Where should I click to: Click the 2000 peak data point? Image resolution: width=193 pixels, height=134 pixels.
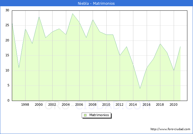[x=39, y=17]
